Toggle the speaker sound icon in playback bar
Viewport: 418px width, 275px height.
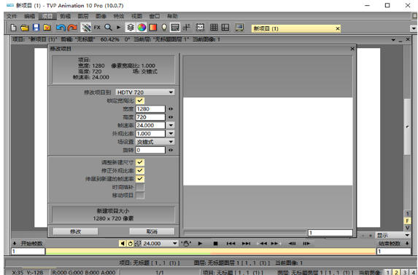tap(123, 243)
